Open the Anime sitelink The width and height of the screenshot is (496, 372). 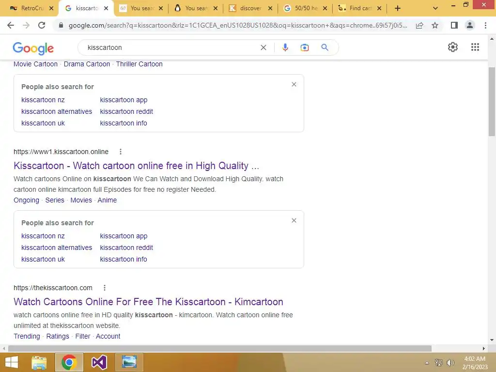click(107, 200)
